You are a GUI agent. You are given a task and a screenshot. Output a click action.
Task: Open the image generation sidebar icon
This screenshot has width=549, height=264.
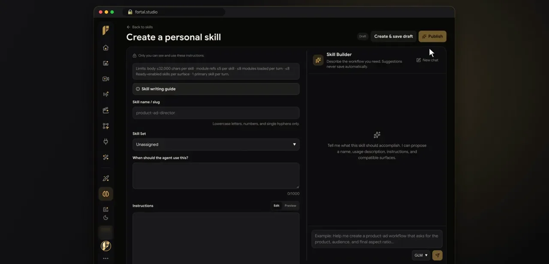pyautogui.click(x=106, y=63)
